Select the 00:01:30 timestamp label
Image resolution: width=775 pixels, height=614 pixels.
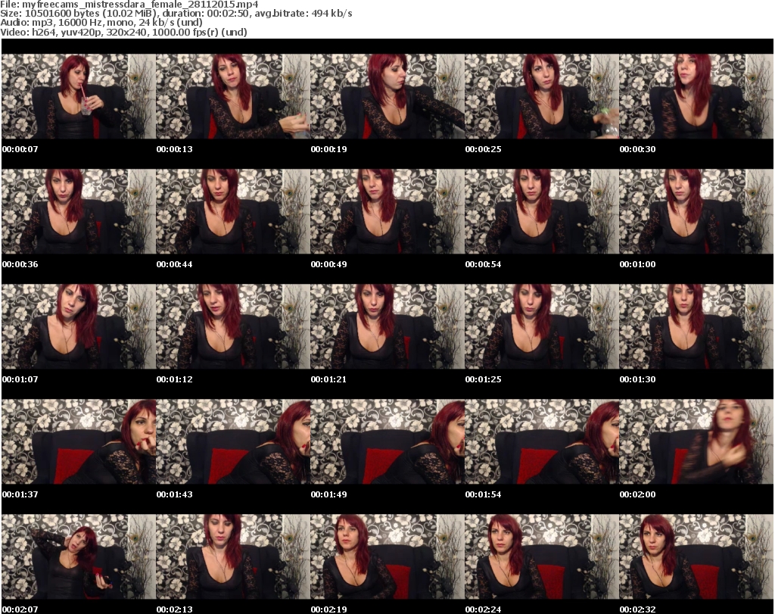point(637,379)
